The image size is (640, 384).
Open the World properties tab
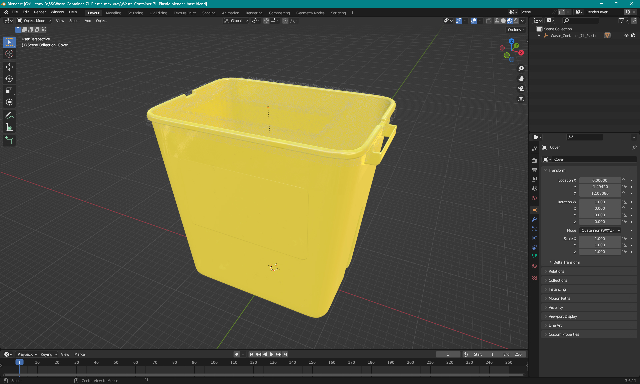(x=534, y=198)
